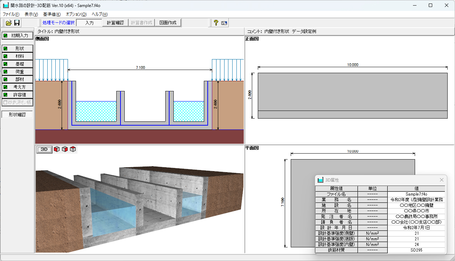455x261 pixels.
Task: Toggle the 3D view button
Action: [44, 149]
